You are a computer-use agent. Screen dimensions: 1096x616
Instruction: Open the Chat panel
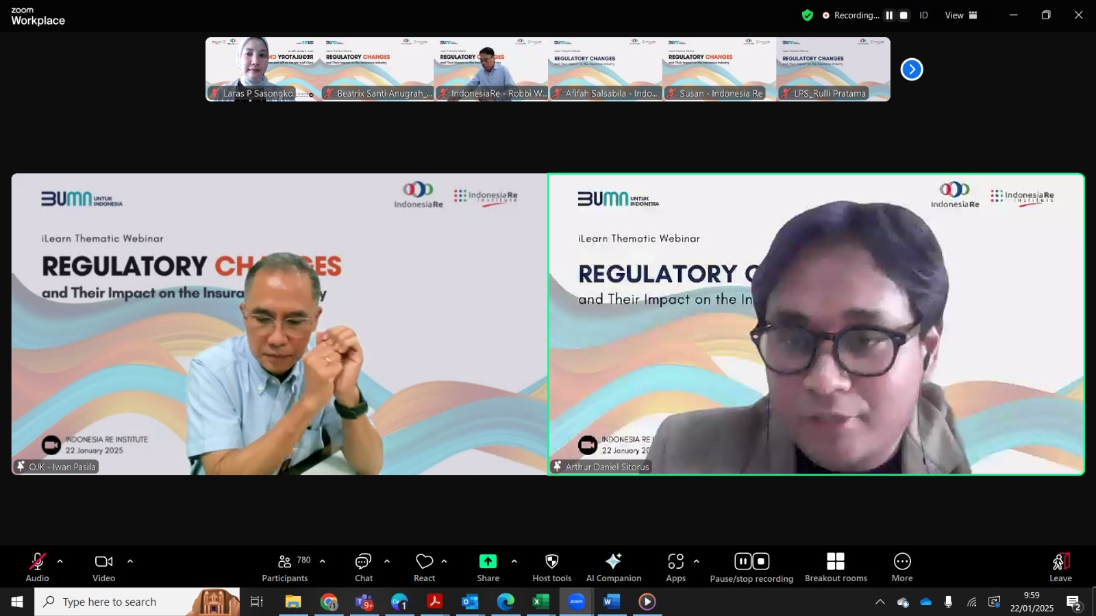(x=363, y=567)
